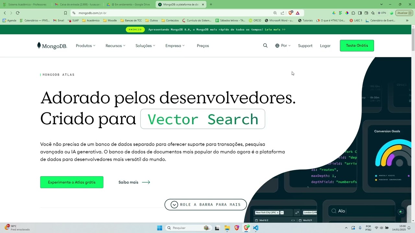Open the tab search dropdown arrow
The image size is (415, 233).
pos(381,5)
